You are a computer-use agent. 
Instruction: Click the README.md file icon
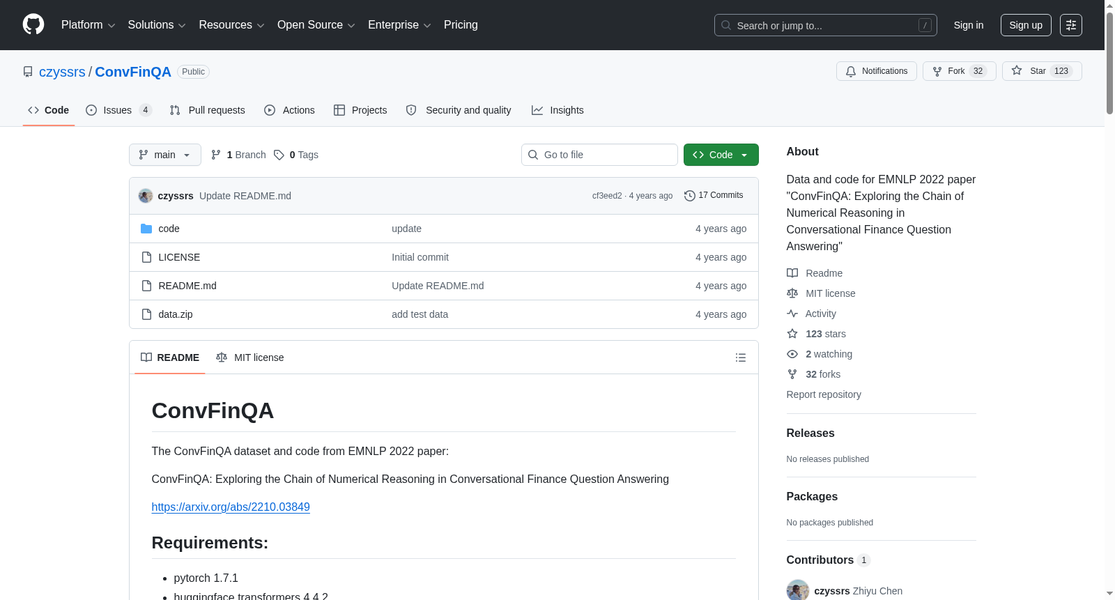146,286
